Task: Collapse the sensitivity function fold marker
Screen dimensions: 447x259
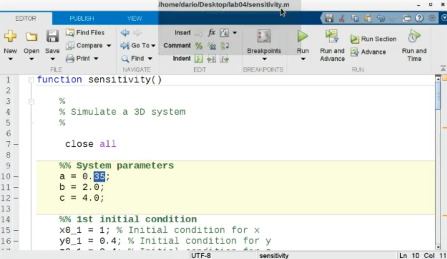Action: (31, 80)
